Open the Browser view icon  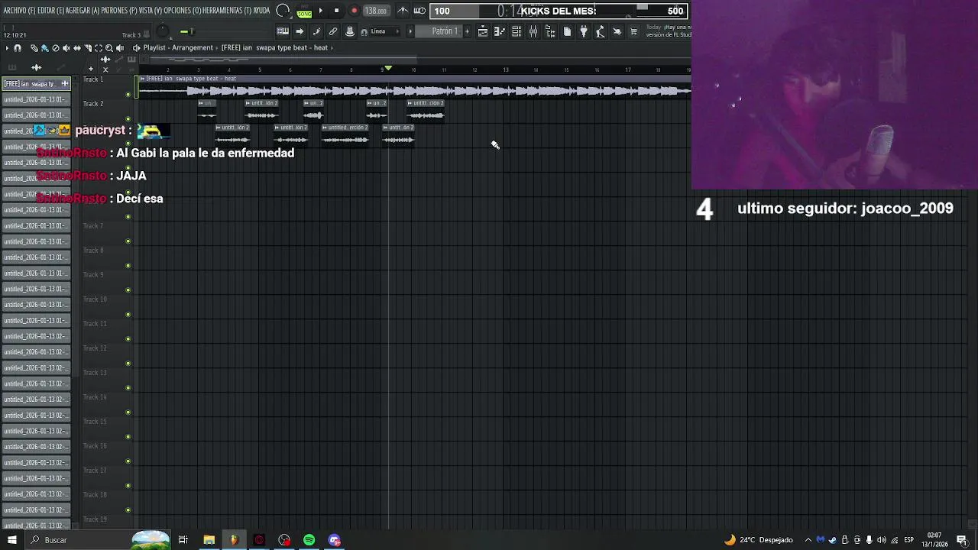tap(550, 31)
